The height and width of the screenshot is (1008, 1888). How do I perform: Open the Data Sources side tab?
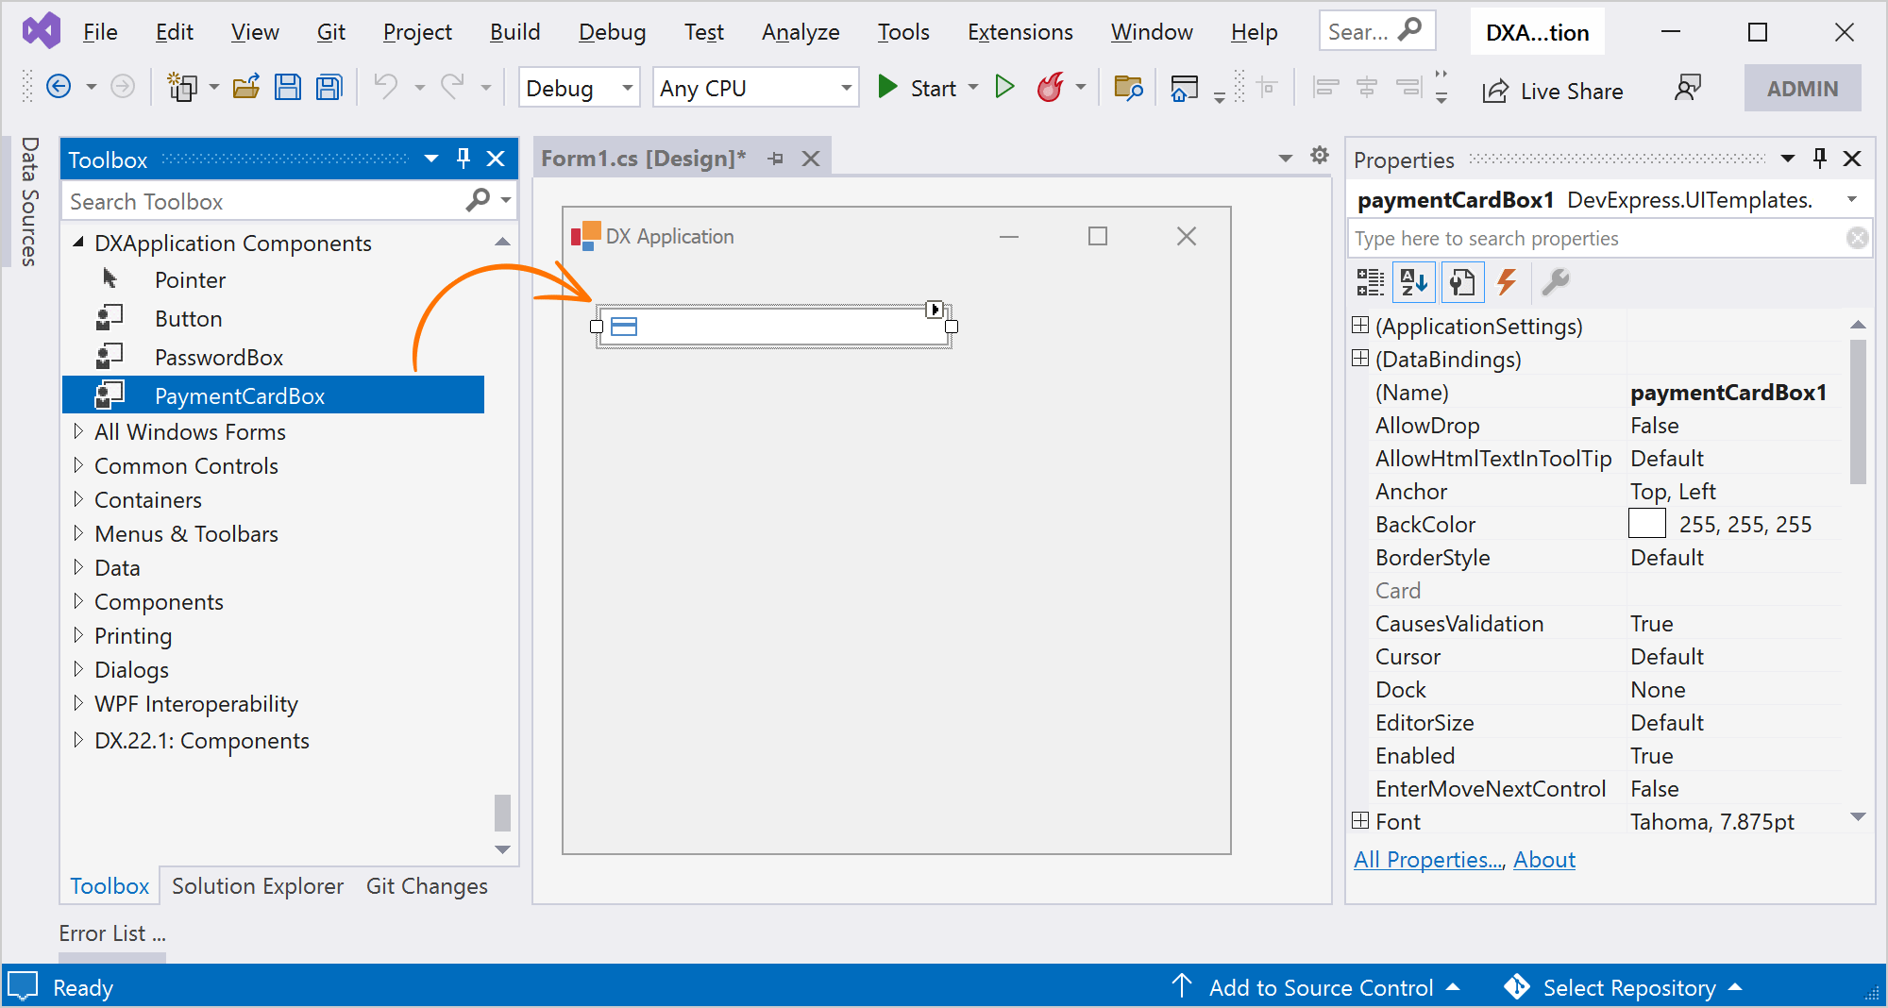29,201
